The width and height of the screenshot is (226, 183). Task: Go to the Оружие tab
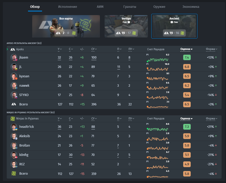coord(159,7)
